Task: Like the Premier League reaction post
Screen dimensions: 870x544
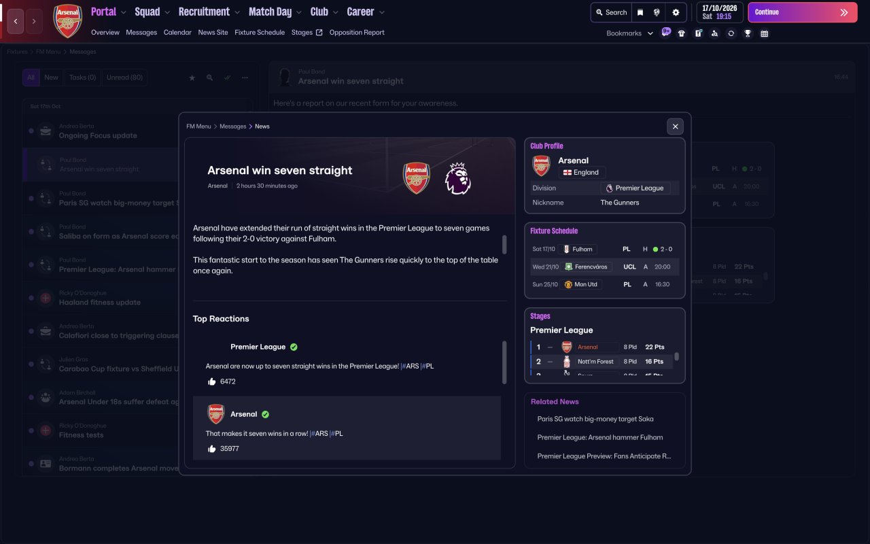Action: point(212,381)
